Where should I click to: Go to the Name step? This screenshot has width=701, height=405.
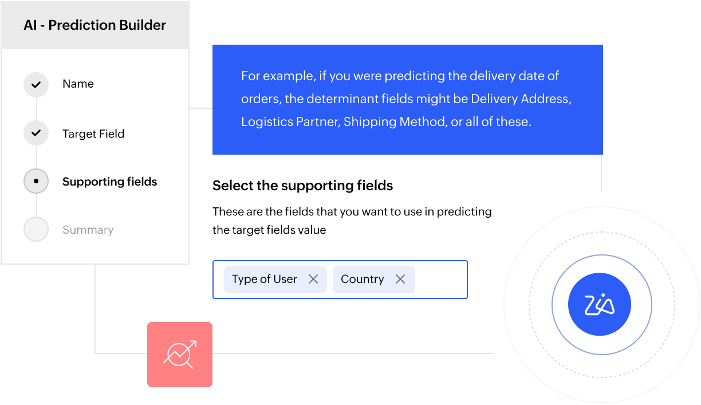(78, 84)
